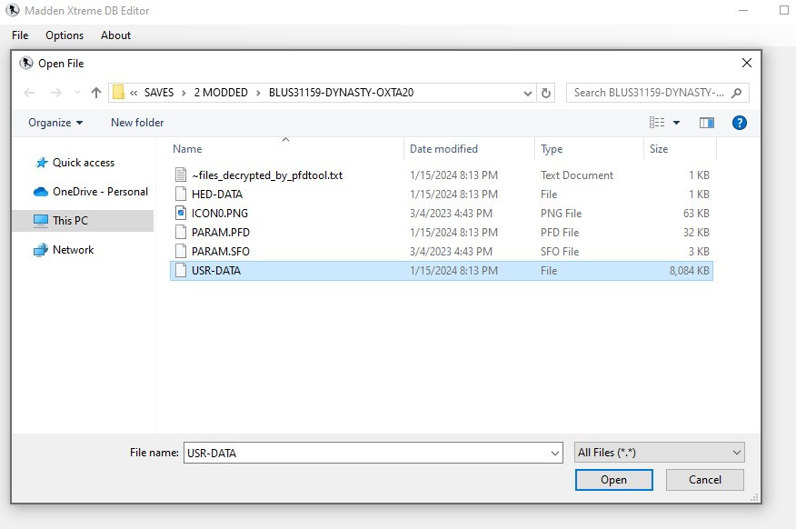Click the BLUS31159-DYNASTY-OXTA20 breadcrumb
Viewport: 796px width, 529px height.
click(x=341, y=93)
